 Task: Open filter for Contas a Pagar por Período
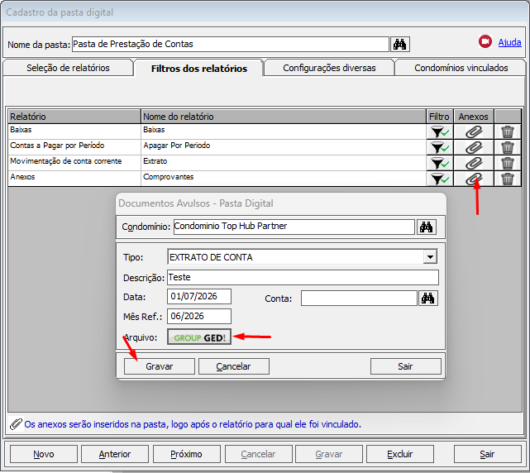point(439,147)
